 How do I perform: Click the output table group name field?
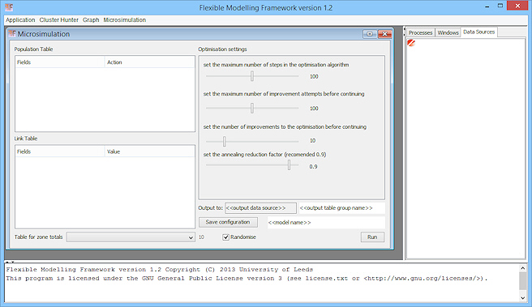341,208
